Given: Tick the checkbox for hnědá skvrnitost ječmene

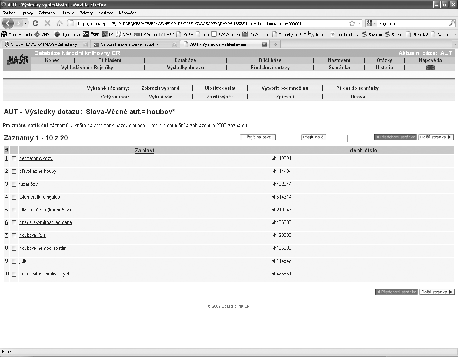Looking at the screenshot, I should click(14, 223).
